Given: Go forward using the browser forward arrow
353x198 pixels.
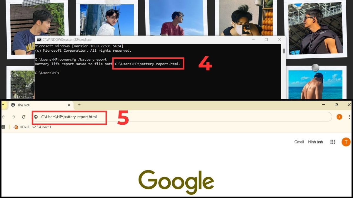Looking at the screenshot, I should (14, 117).
